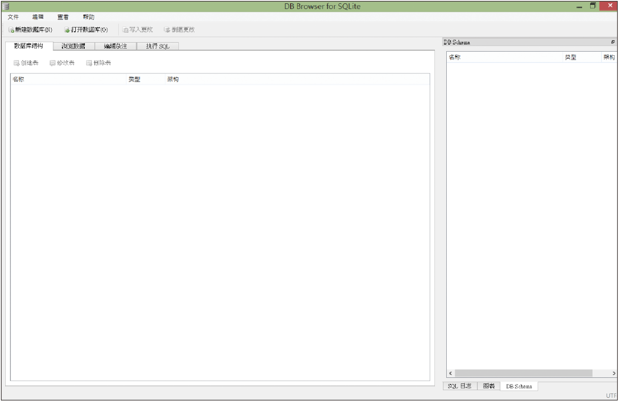This screenshot has width=619, height=402.
Task: Select the DB Schema bottom tab
Action: [519, 386]
